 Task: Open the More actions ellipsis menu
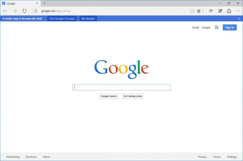(x=238, y=11)
